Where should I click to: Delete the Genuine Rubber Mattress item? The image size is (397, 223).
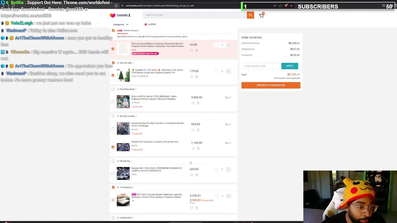click(x=197, y=208)
